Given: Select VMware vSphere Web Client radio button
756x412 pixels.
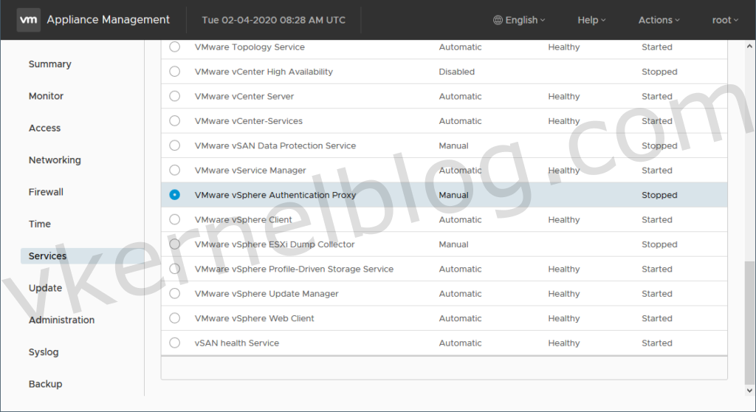Looking at the screenshot, I should pyautogui.click(x=174, y=318).
